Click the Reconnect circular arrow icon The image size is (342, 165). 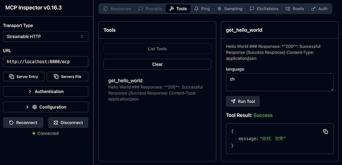[11, 122]
